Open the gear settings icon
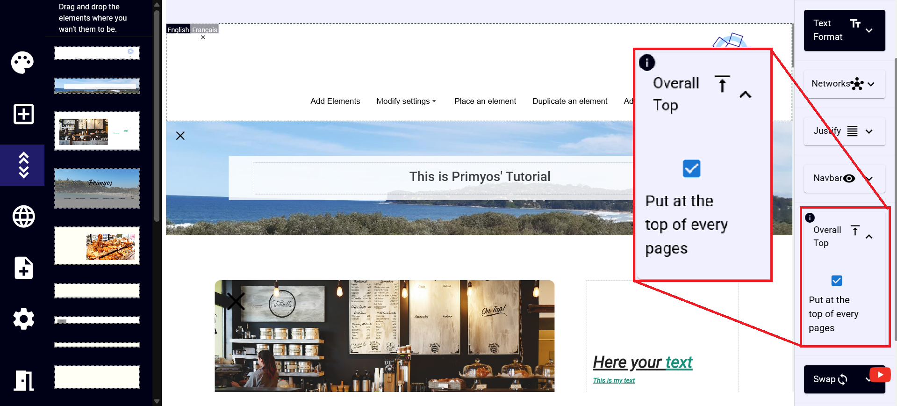This screenshot has height=406, width=897. tap(23, 319)
